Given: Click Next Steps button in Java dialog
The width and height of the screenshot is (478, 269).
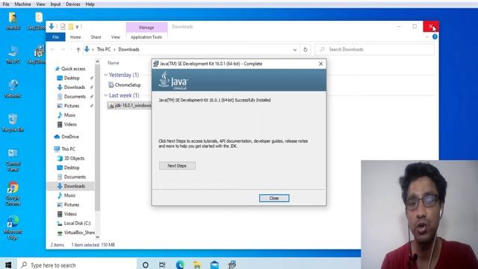Looking at the screenshot, I should pyautogui.click(x=177, y=166).
